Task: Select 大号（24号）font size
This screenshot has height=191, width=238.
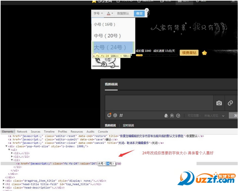Action: pos(113,47)
